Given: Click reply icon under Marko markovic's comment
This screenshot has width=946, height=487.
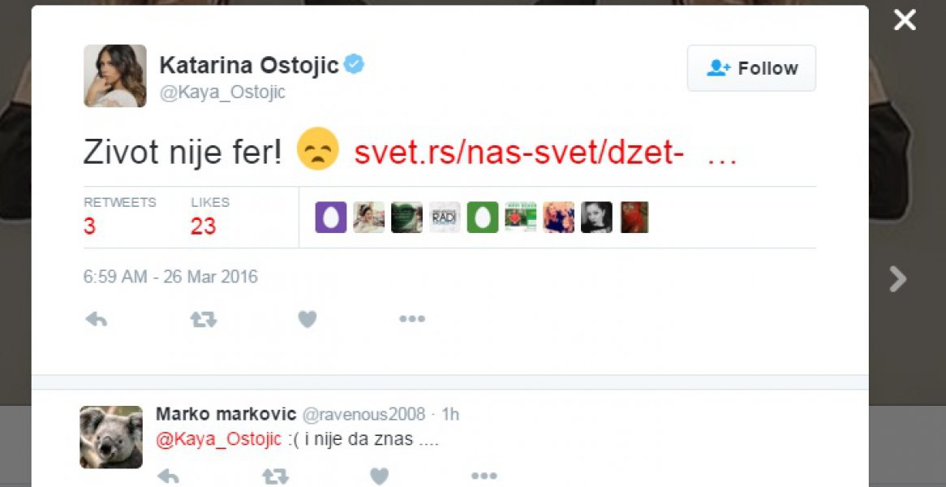Looking at the screenshot, I should click(168, 476).
